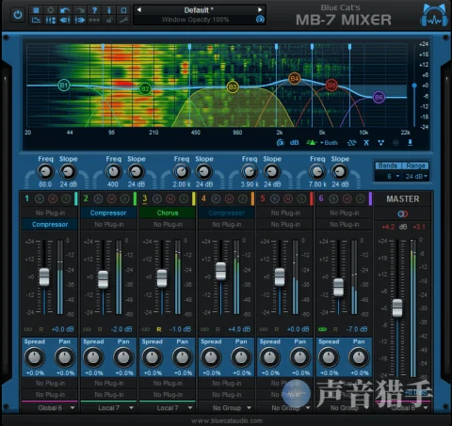Click the redo arrow icon
This screenshot has height=426, width=452.
80,10
